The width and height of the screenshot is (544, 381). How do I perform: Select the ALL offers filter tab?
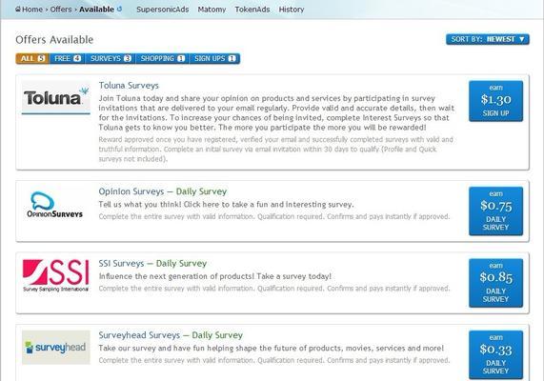[x=32, y=58]
